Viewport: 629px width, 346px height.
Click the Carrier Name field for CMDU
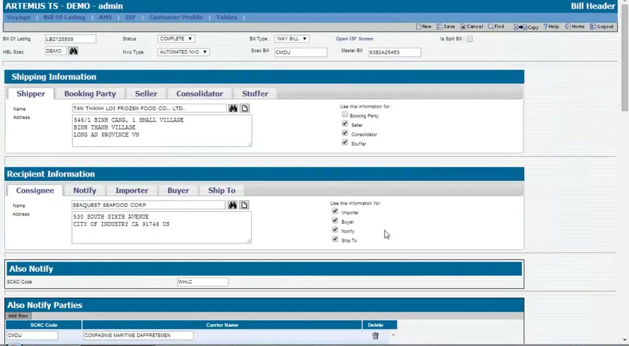pyautogui.click(x=138, y=336)
